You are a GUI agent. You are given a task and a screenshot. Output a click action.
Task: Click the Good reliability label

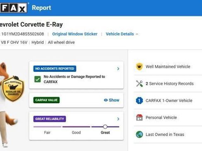click(x=76, y=132)
